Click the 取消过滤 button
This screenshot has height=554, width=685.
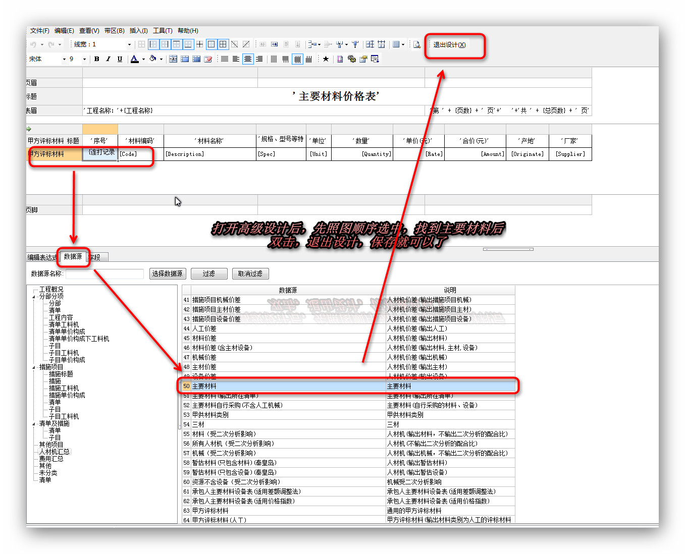tap(250, 273)
